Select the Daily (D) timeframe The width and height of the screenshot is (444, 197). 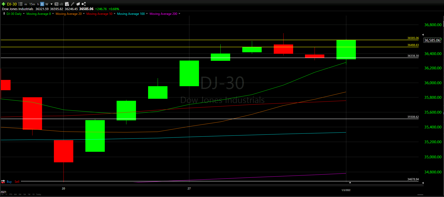tap(42, 4)
